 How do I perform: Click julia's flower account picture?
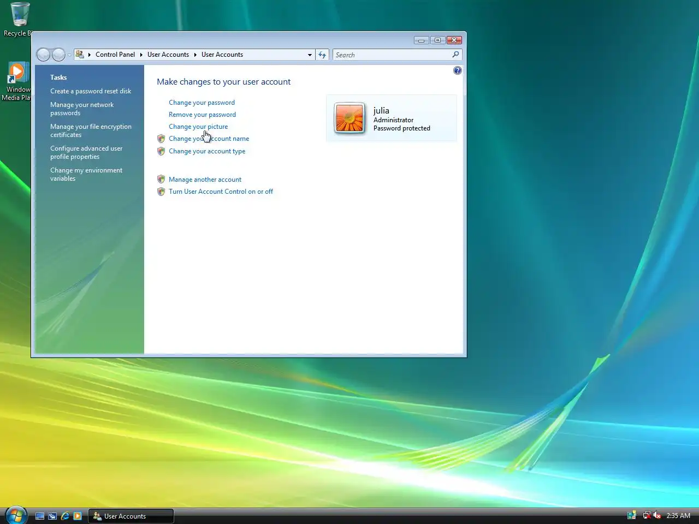point(349,118)
